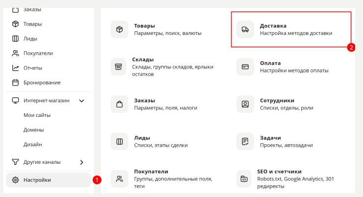The height and width of the screenshot is (197, 363).
Task: Open the Лиды settings title
Action: (x=142, y=138)
